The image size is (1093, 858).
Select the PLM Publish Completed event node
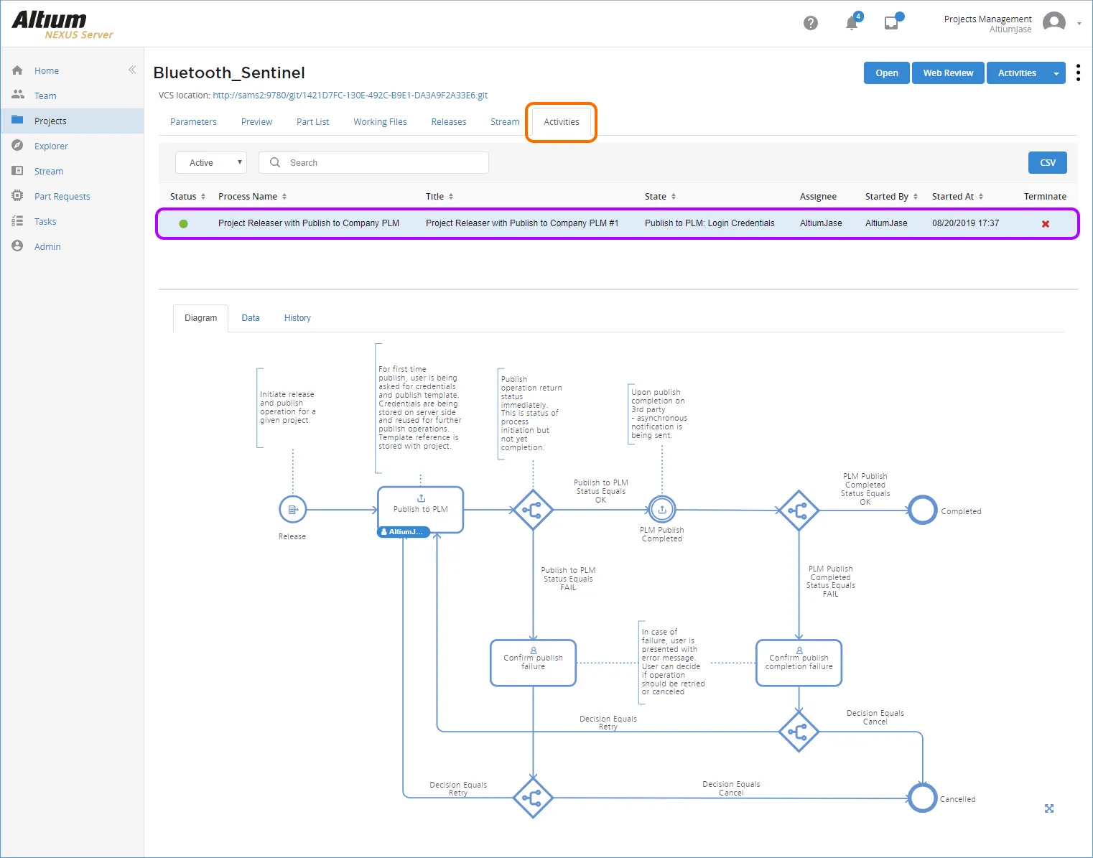tap(662, 510)
